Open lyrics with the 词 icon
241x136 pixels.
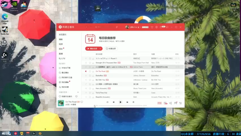[x=133, y=102]
